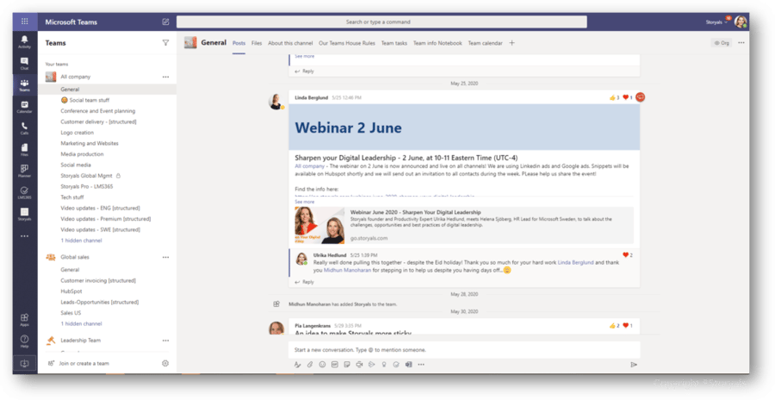Open the Sales US channel

[x=71, y=313]
